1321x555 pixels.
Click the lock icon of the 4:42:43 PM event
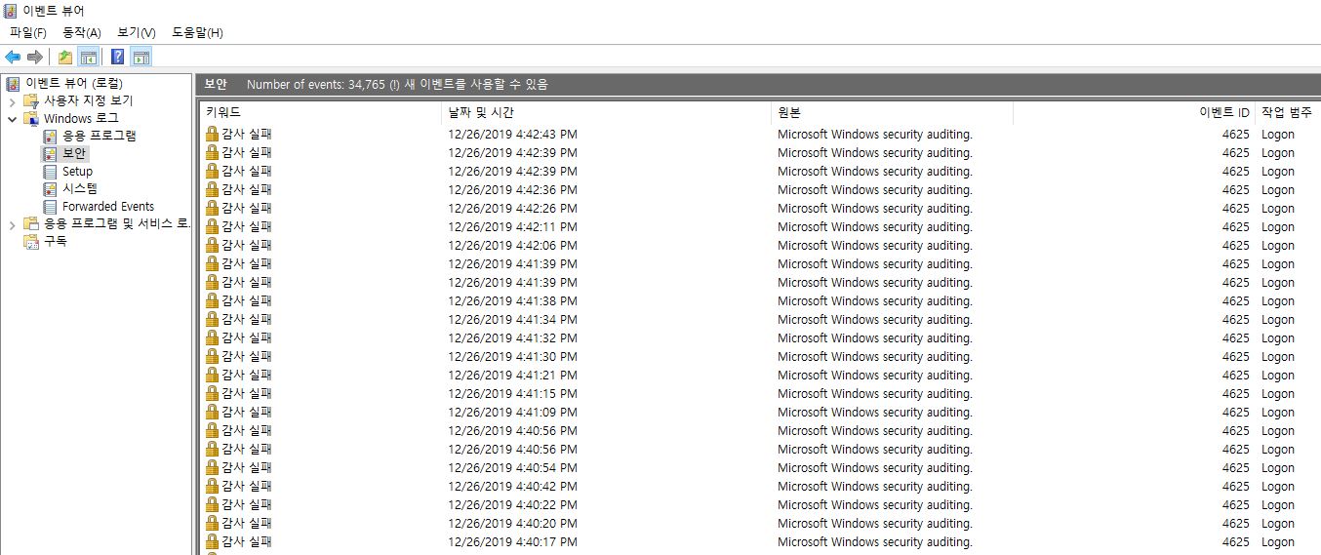tap(212, 134)
